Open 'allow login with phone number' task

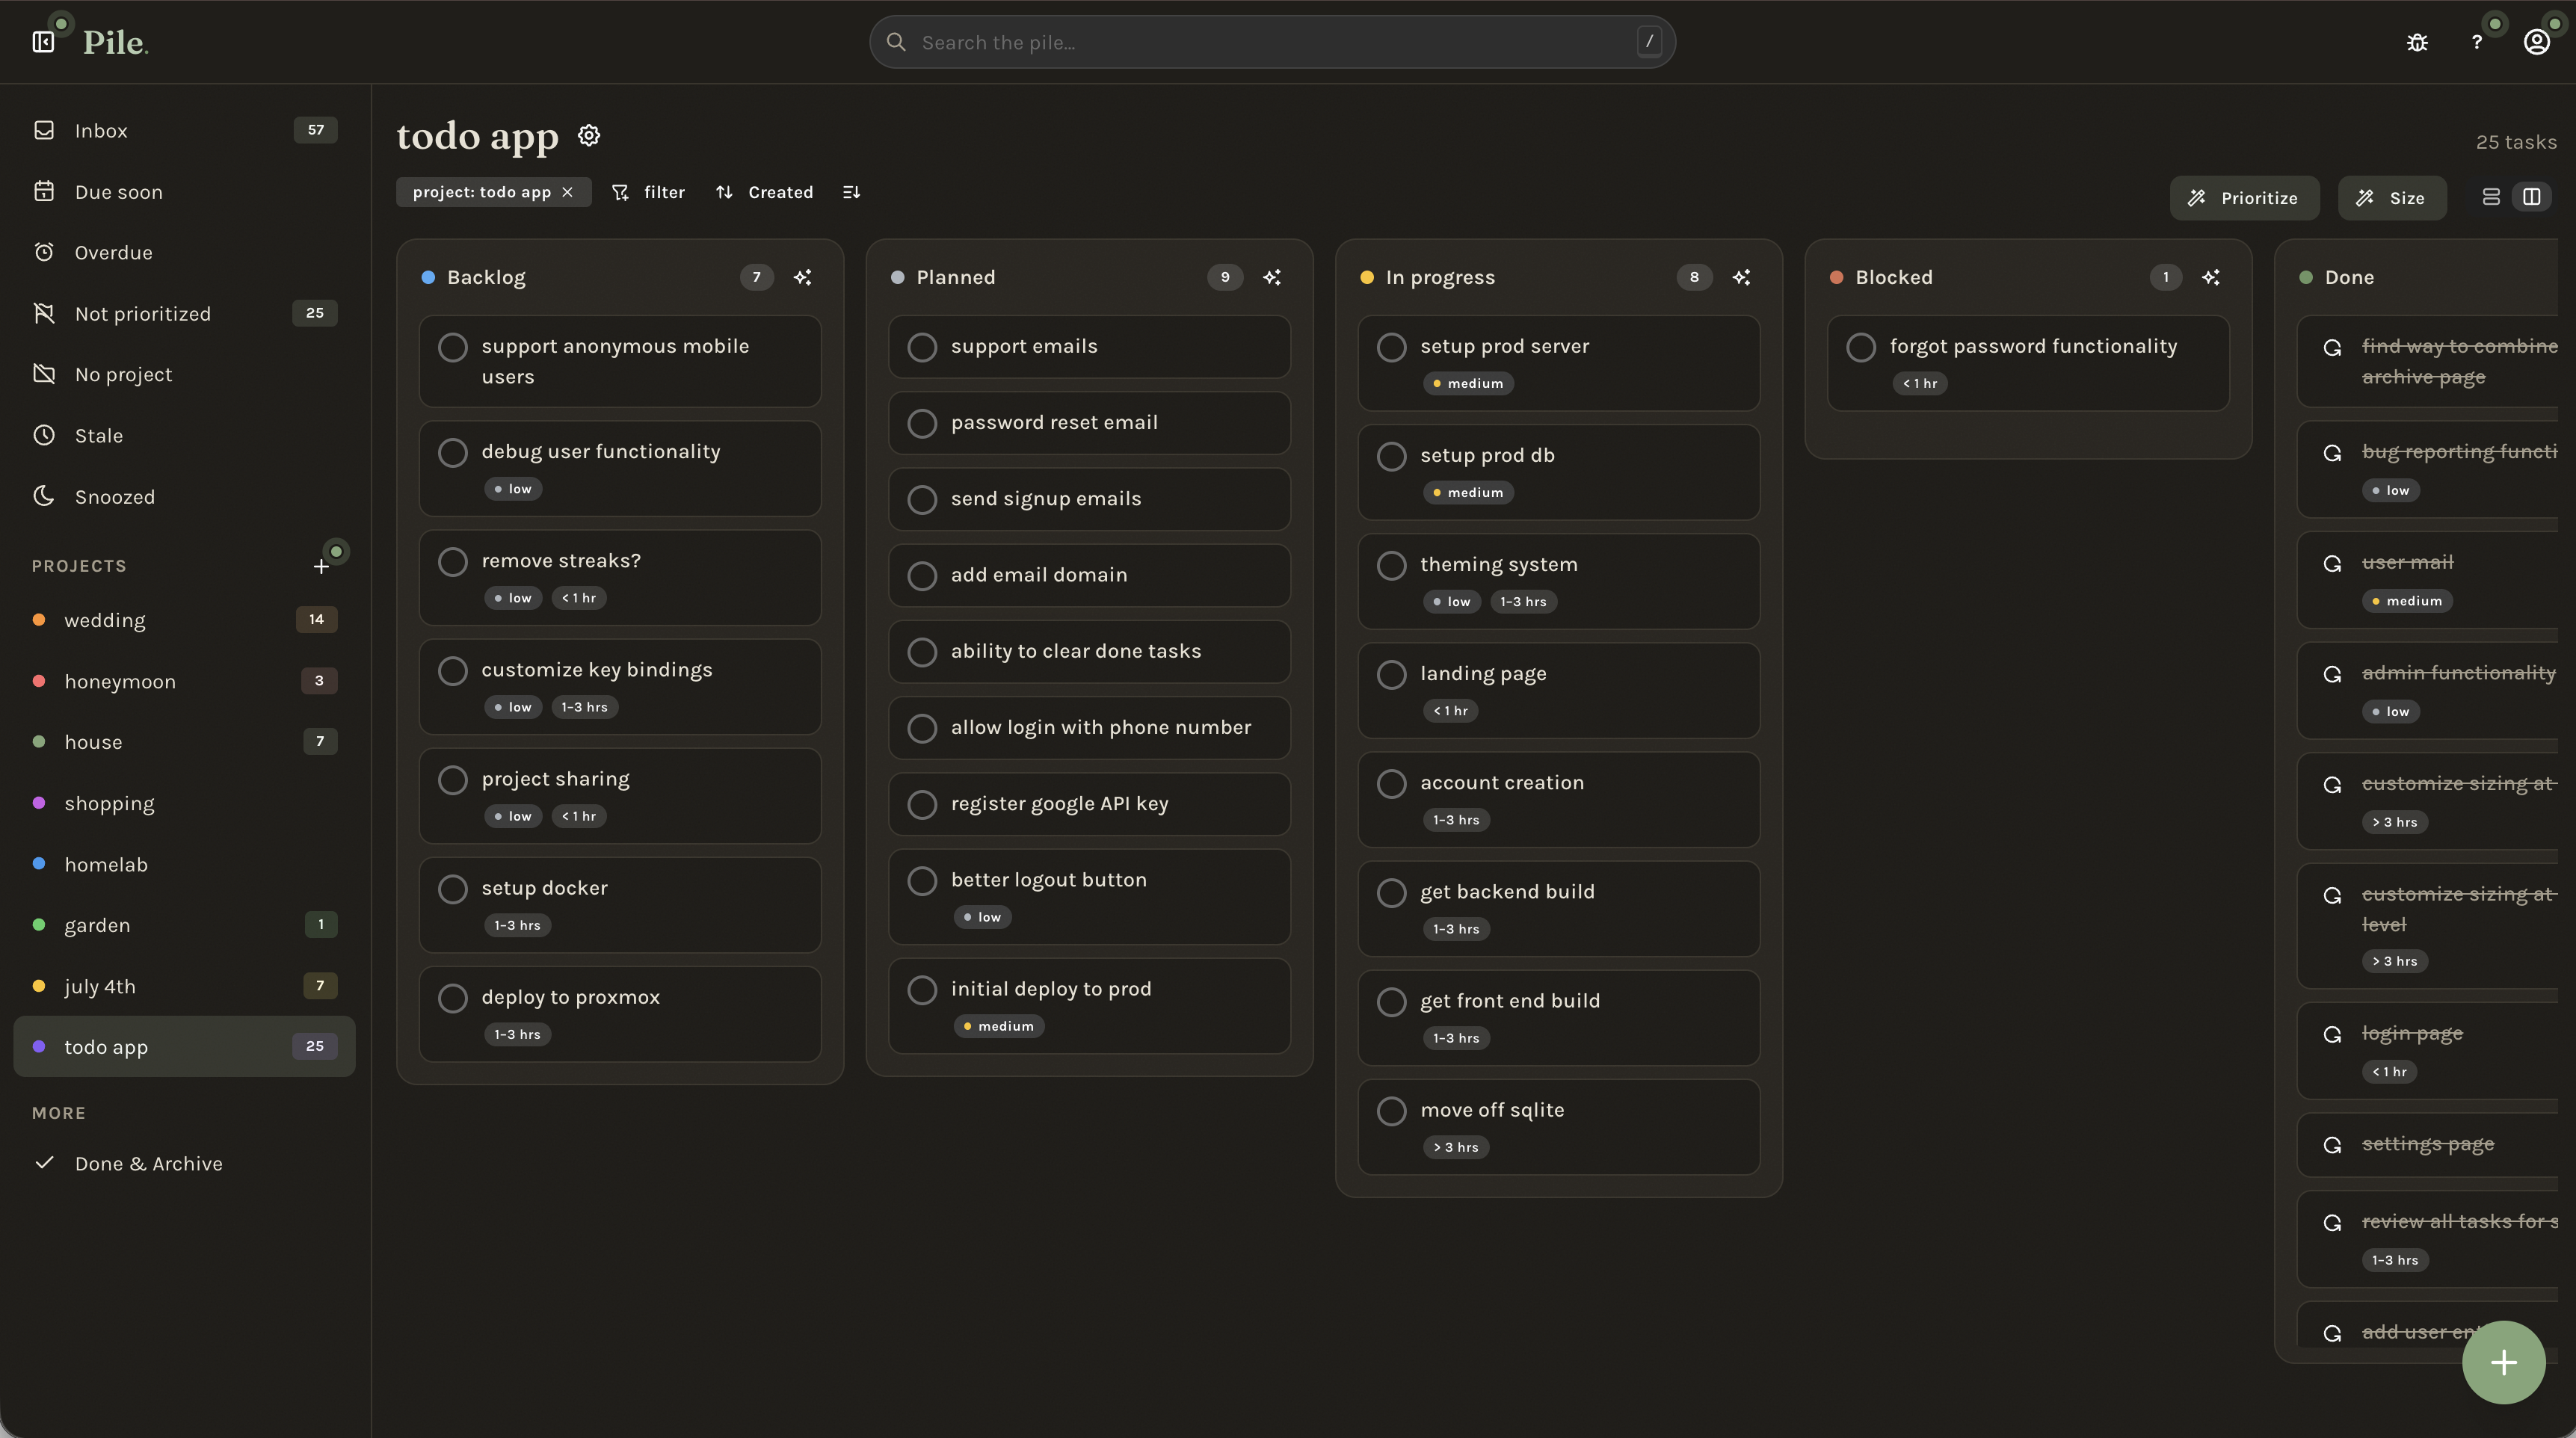[x=1089, y=728]
